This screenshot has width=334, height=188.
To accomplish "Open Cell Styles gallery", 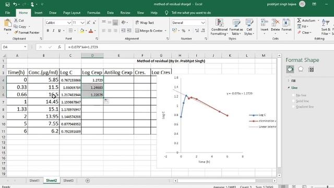I will click(x=249, y=27).
